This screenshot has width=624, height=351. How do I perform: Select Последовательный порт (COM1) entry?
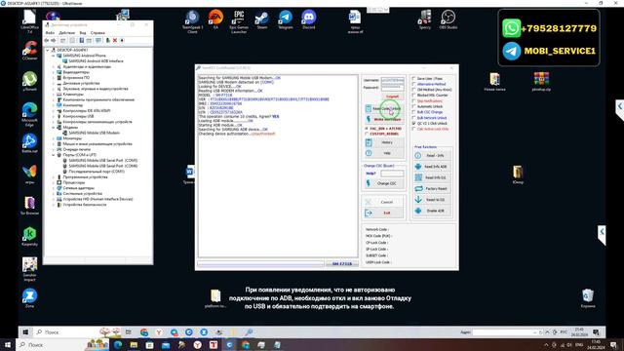coord(96,172)
